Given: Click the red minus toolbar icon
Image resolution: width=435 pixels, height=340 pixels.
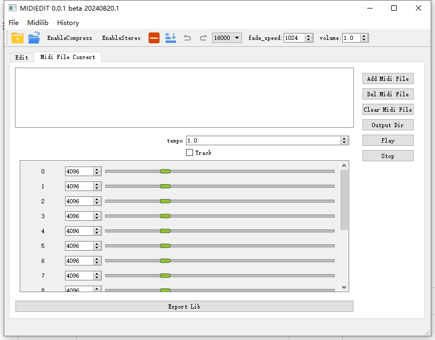Looking at the screenshot, I should pyautogui.click(x=154, y=38).
